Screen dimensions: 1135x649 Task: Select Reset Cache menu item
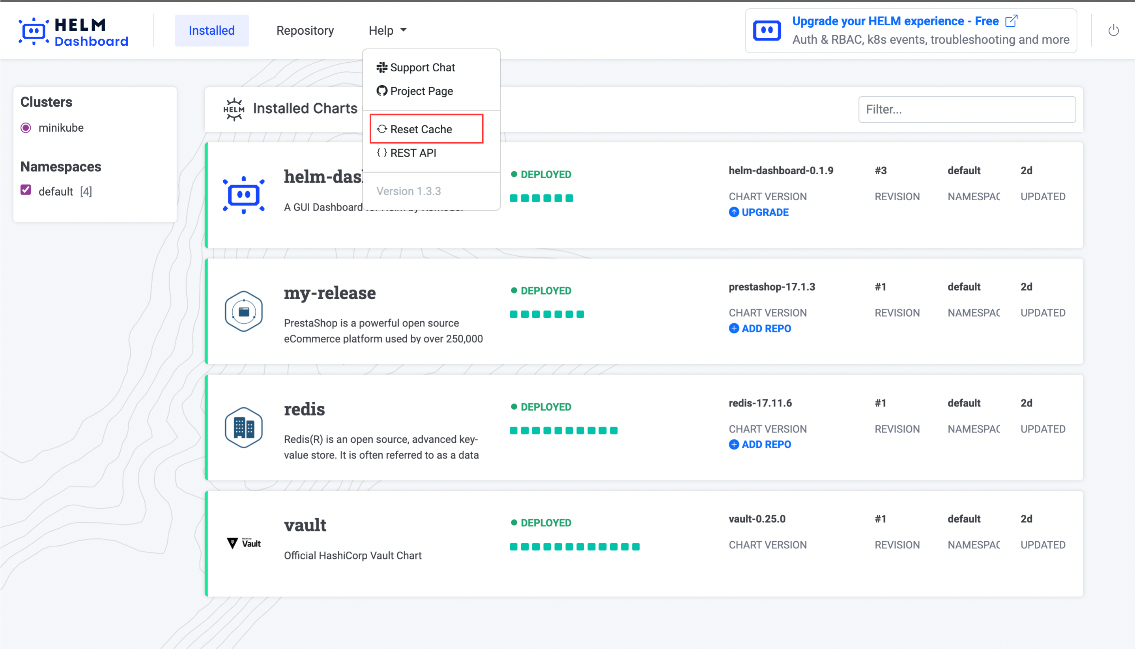click(x=421, y=129)
